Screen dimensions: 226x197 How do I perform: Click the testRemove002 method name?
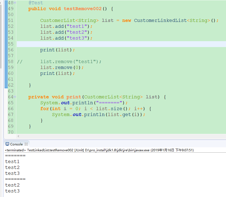click(x=83, y=9)
